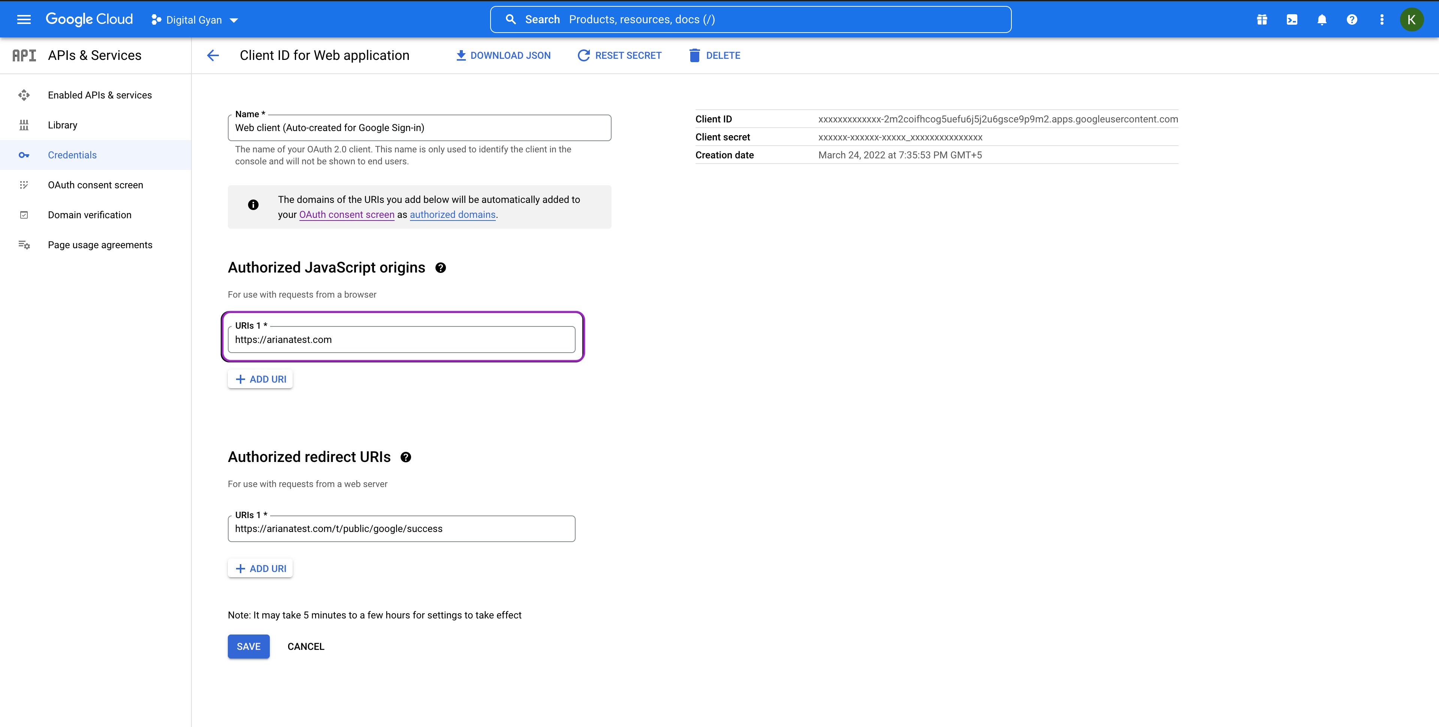The height and width of the screenshot is (727, 1439).
Task: Open the Help question mark icon
Action: 1352,19
